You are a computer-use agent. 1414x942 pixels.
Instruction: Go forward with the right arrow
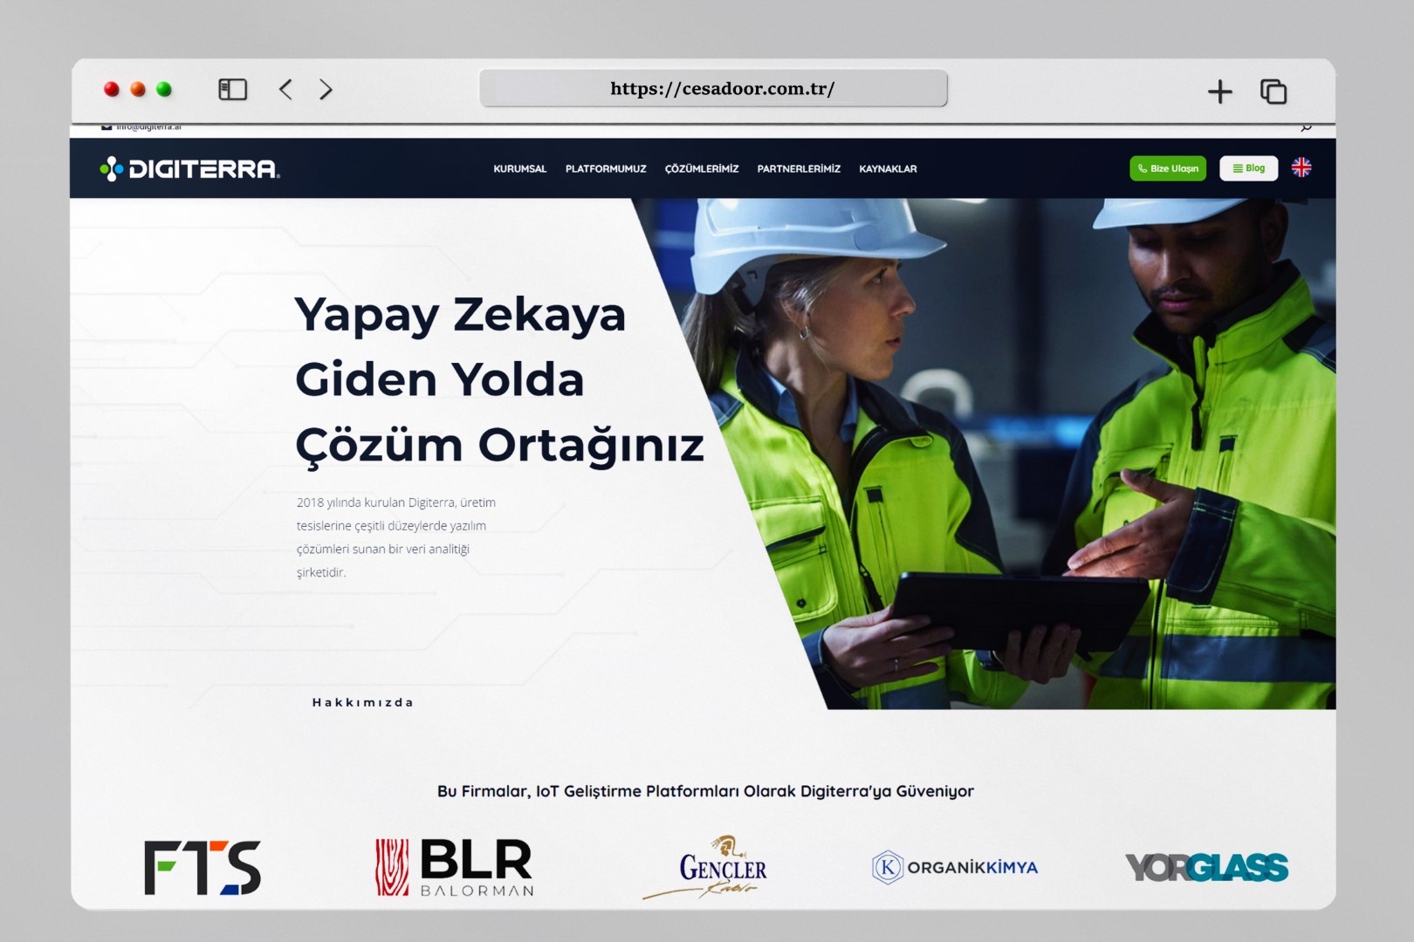tap(326, 89)
